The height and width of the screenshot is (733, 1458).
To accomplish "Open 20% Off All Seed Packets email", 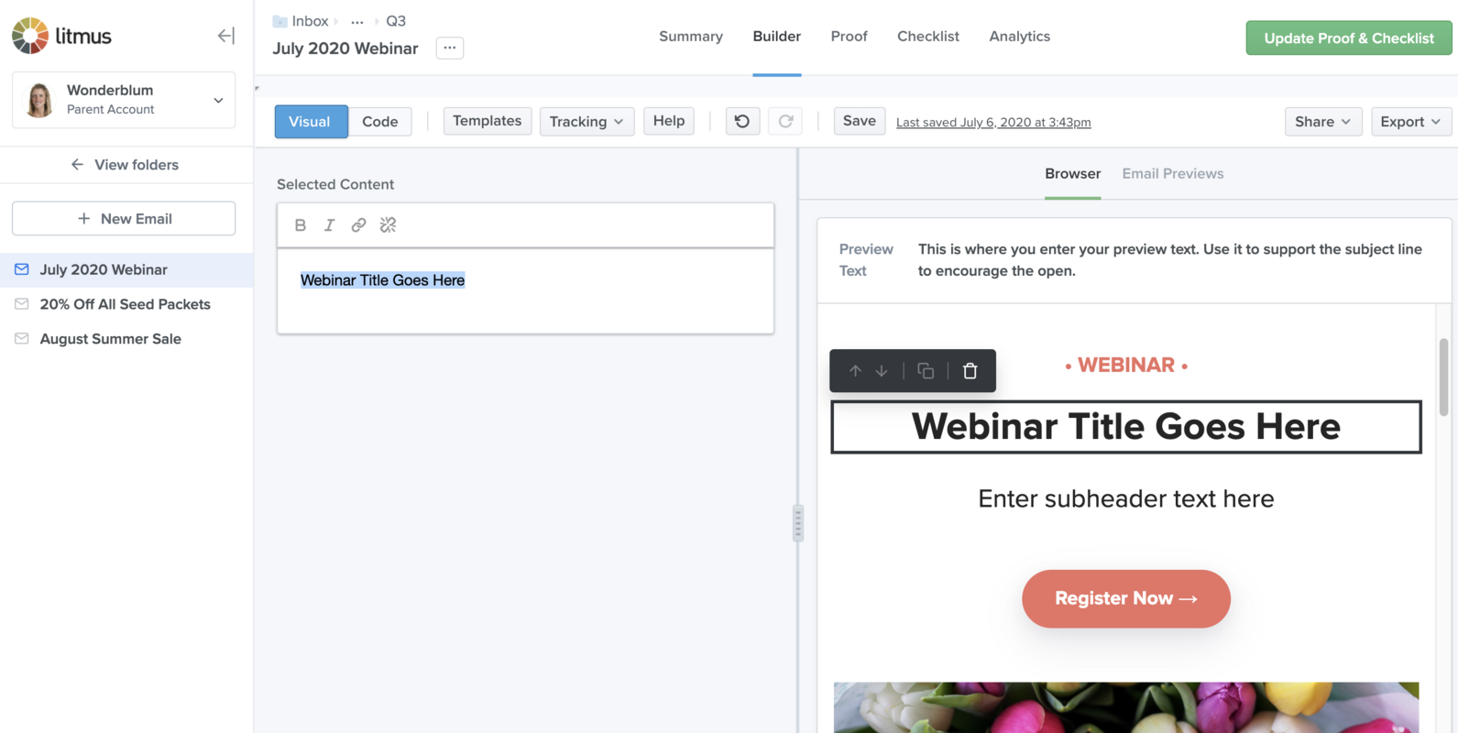I will click(126, 304).
